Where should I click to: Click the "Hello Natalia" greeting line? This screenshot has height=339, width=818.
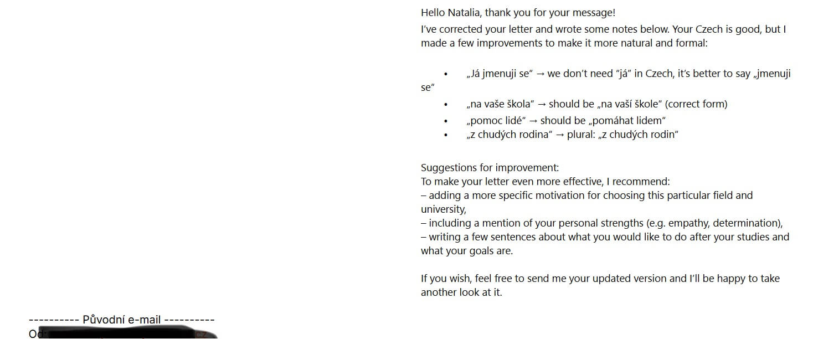pyautogui.click(x=518, y=13)
